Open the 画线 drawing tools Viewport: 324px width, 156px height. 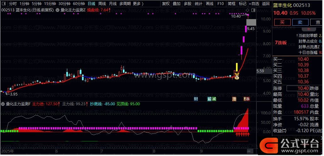click(209, 4)
